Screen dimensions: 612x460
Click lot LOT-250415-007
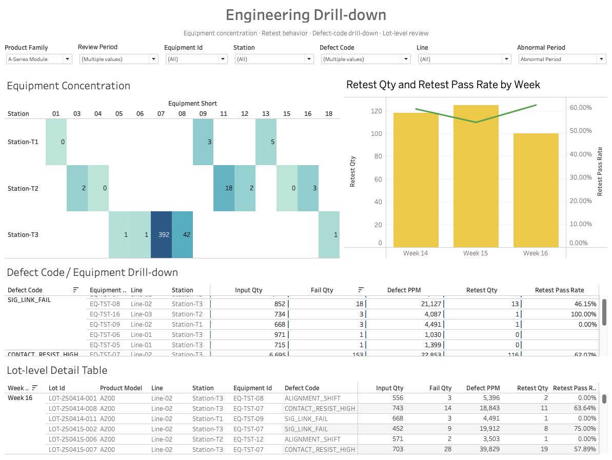coord(73,449)
